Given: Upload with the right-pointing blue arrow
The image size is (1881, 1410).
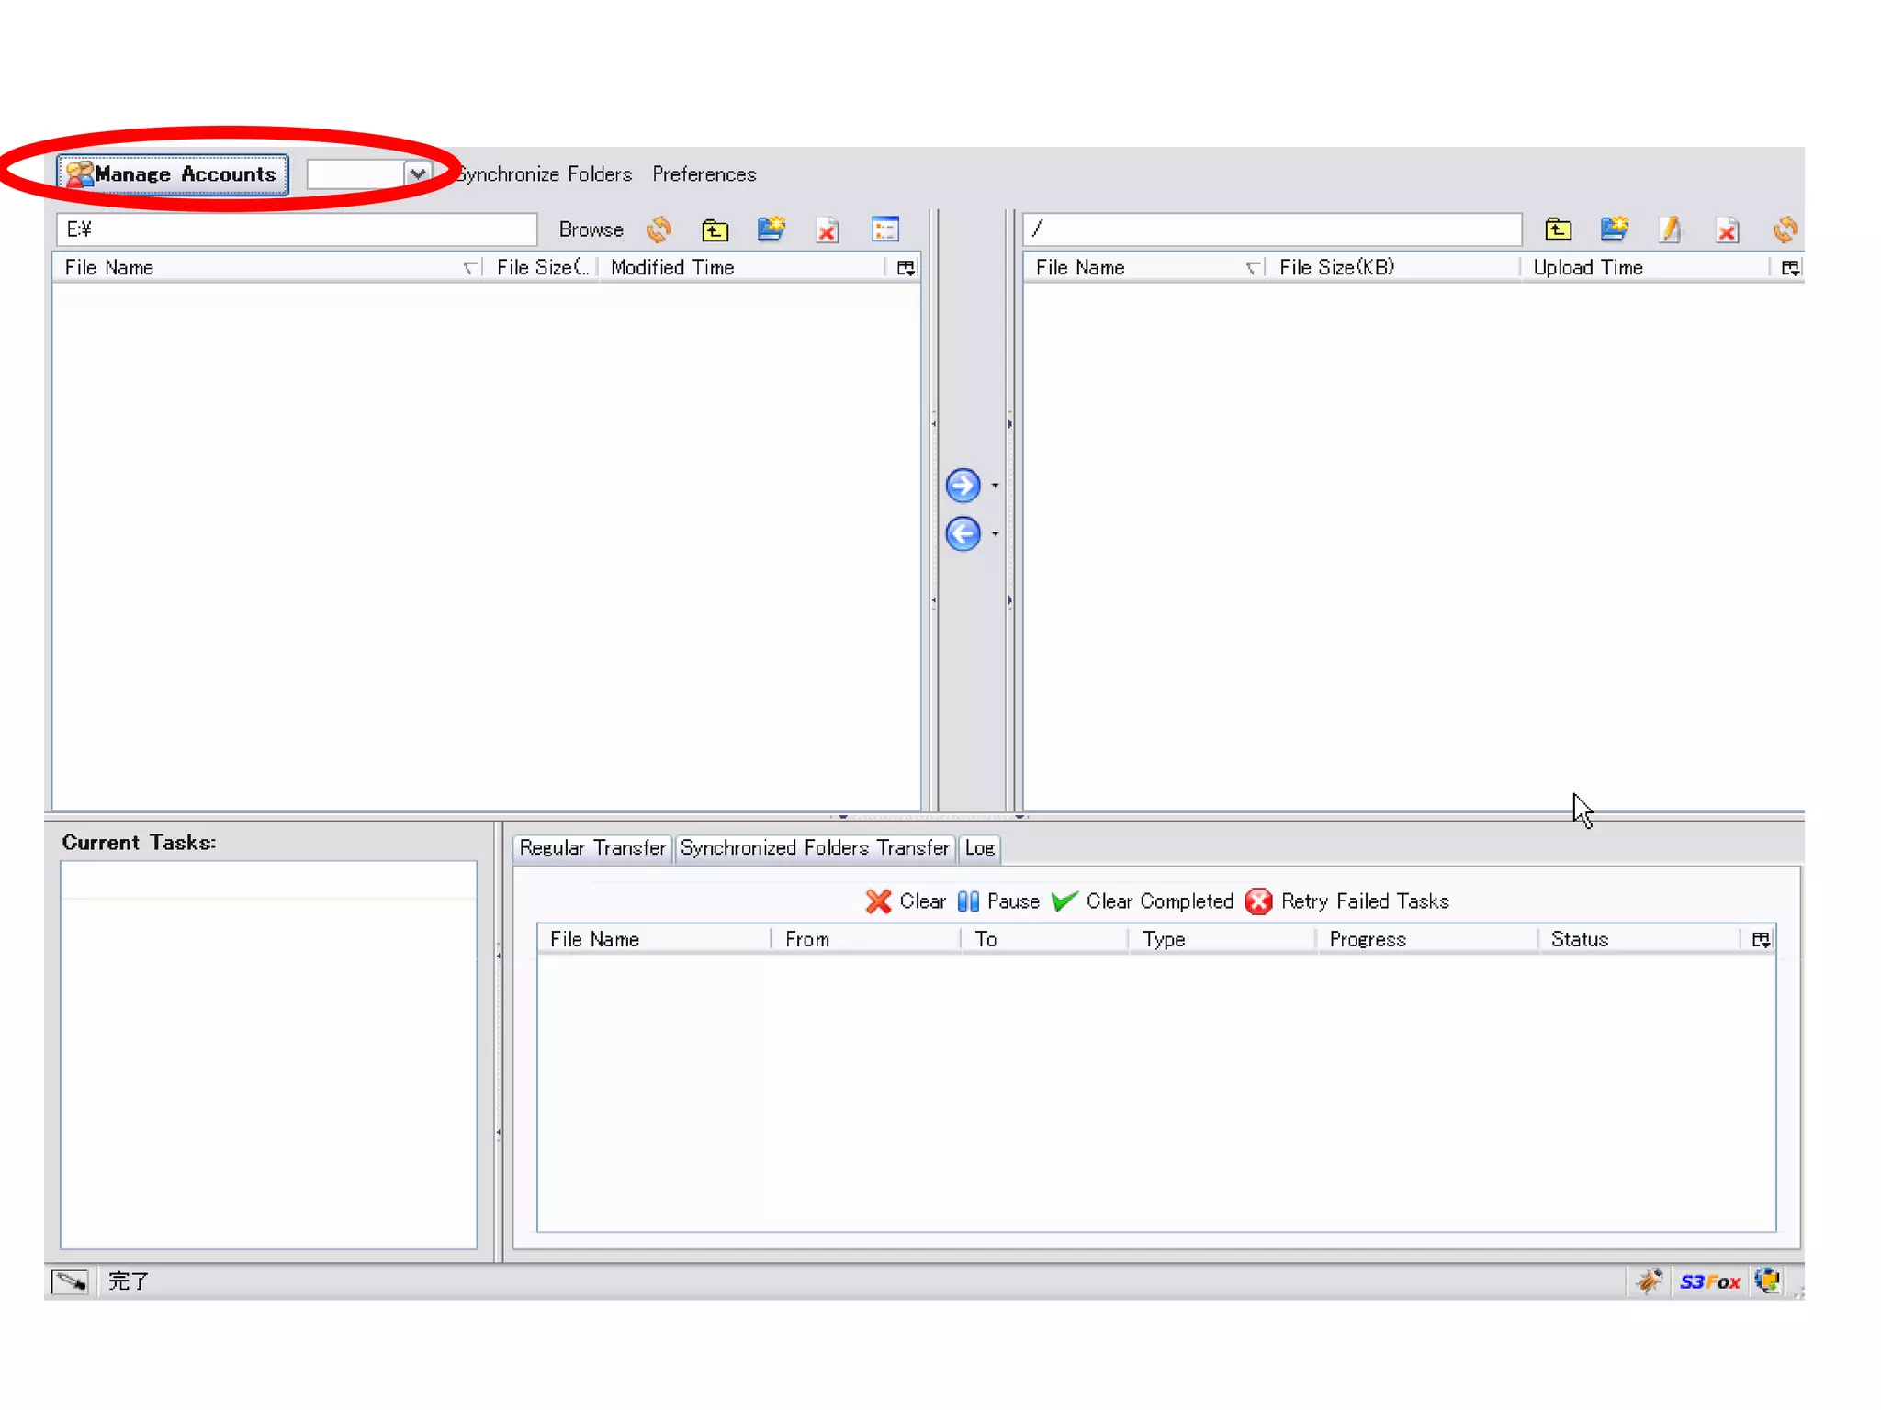Looking at the screenshot, I should (963, 486).
